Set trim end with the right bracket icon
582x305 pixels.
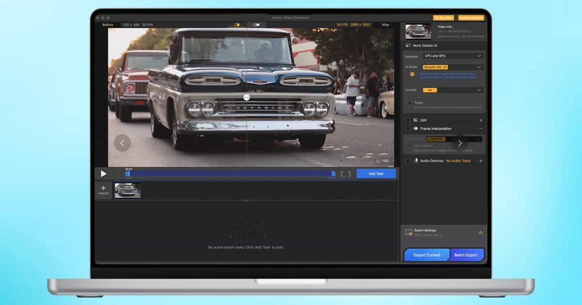click(x=349, y=174)
